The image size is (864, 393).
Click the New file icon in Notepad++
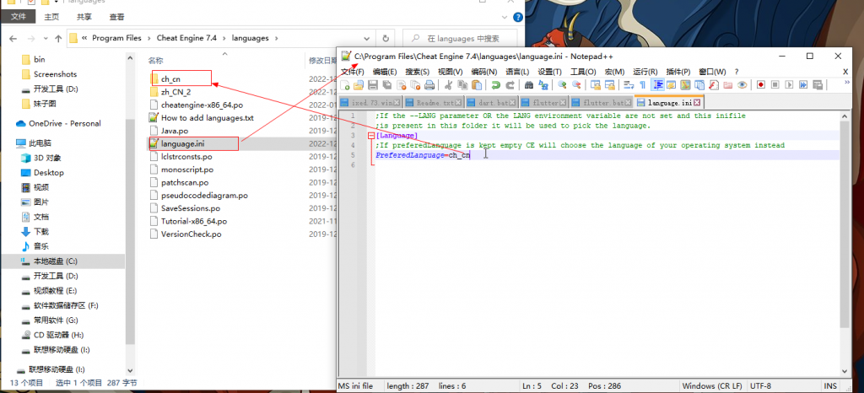point(345,85)
